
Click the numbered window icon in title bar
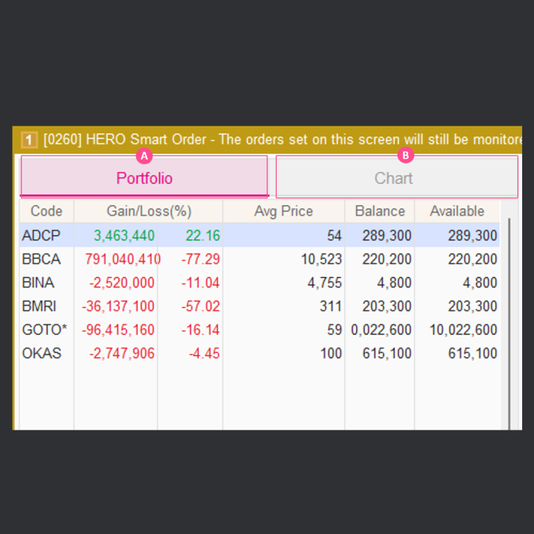tap(29, 140)
